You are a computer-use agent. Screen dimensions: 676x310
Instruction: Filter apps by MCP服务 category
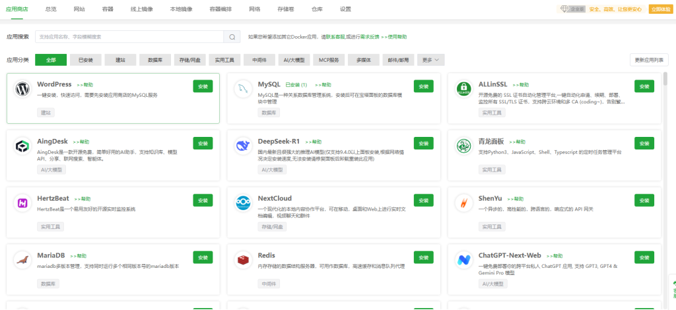pos(329,60)
